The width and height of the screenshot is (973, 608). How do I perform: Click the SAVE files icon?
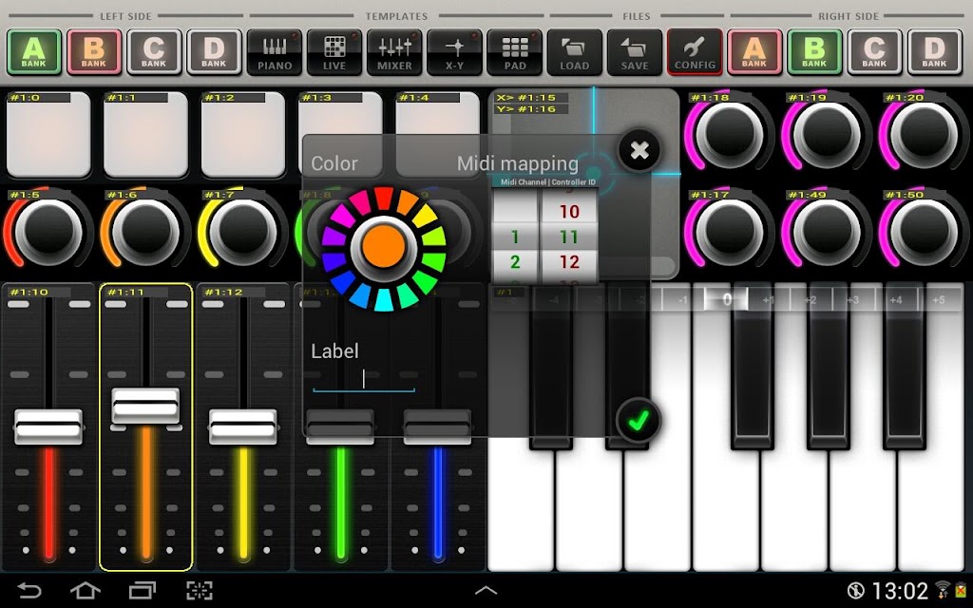(635, 53)
